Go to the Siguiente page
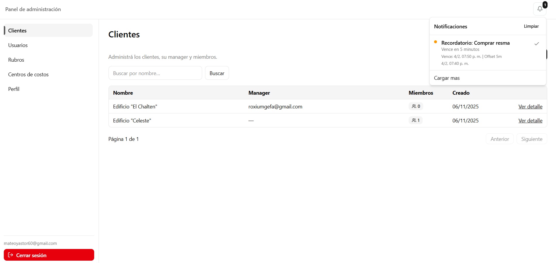Viewport: 556px width, 263px height. (531, 139)
